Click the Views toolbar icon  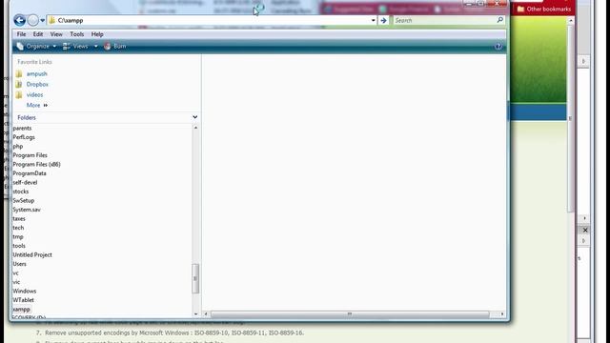coord(67,47)
